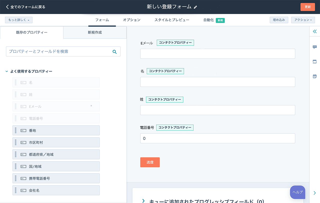Select the 会社名 property item
Viewport: 320px width, 203px height.
point(56,190)
